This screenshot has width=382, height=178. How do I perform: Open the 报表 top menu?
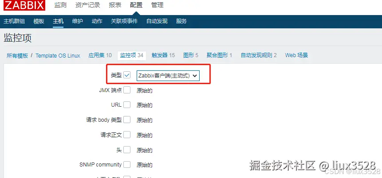pyautogui.click(x=115, y=5)
